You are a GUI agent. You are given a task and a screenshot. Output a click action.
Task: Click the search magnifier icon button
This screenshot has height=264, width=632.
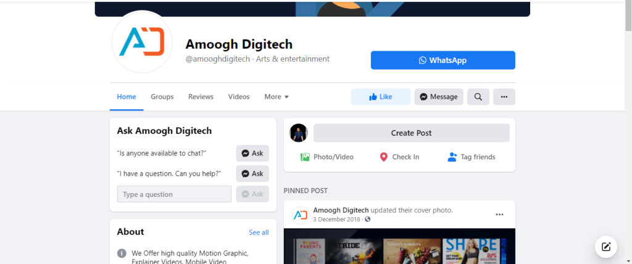click(x=478, y=97)
